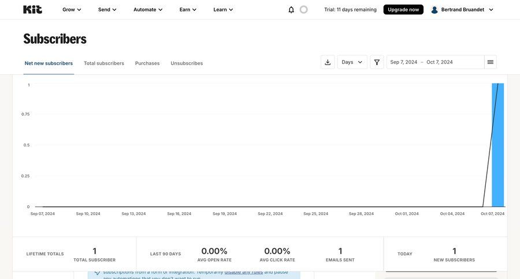Click the Oct 7, 2024 end date
520x279 pixels.
coord(440,62)
